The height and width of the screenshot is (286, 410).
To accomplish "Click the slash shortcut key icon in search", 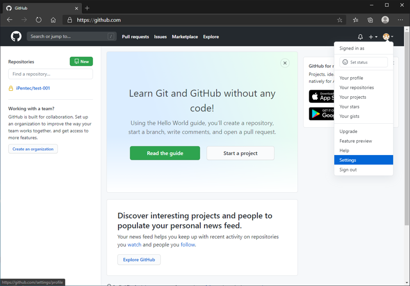I will coord(111,36).
